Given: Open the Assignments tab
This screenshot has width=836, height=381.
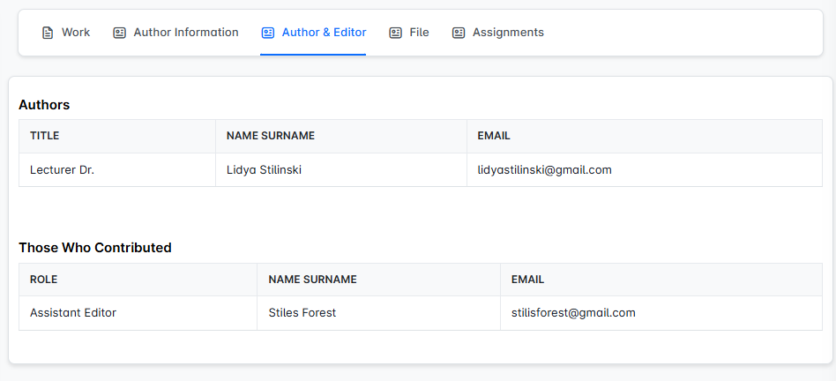Looking at the screenshot, I should (508, 33).
